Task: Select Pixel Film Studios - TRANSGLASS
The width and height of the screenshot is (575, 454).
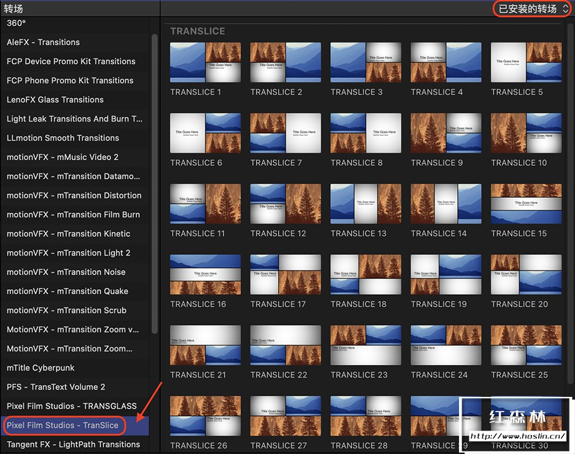Action: [74, 406]
